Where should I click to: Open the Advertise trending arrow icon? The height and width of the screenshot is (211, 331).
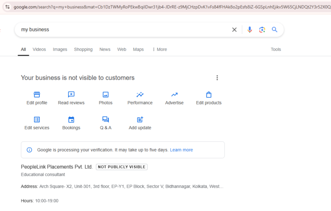pos(175,95)
